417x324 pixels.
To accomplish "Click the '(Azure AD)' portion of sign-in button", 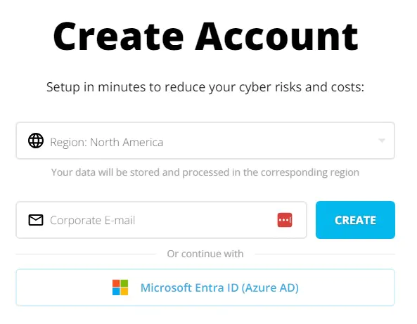I will tap(270, 288).
